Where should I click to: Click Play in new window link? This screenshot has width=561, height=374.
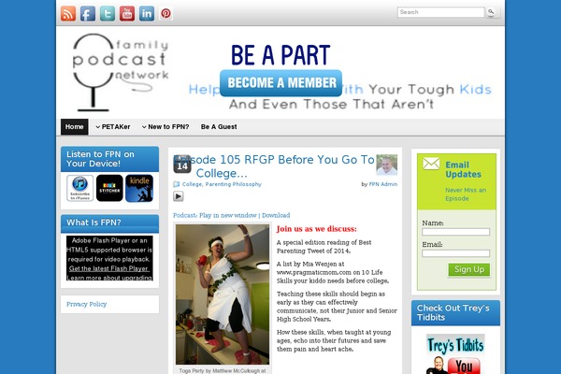228,215
